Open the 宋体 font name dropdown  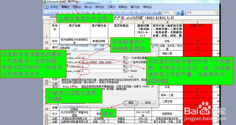click(216, 13)
